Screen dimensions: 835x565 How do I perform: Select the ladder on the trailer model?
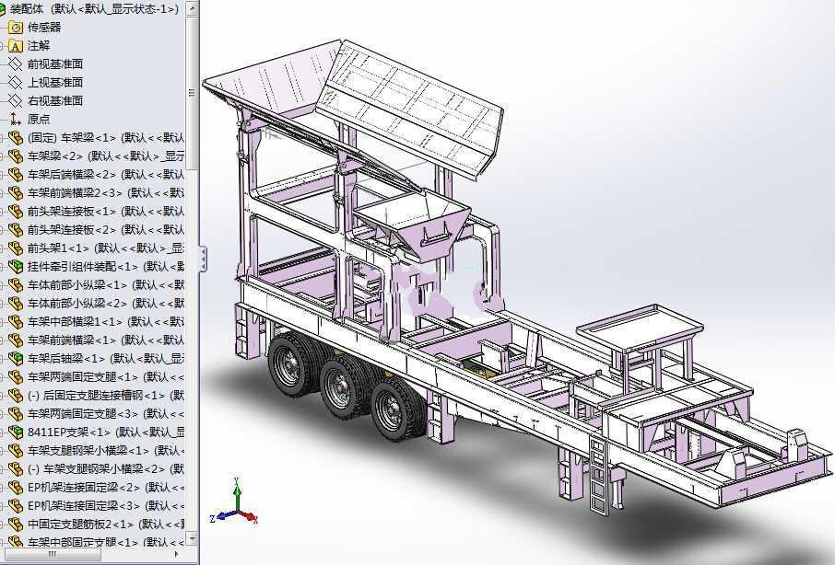click(600, 475)
